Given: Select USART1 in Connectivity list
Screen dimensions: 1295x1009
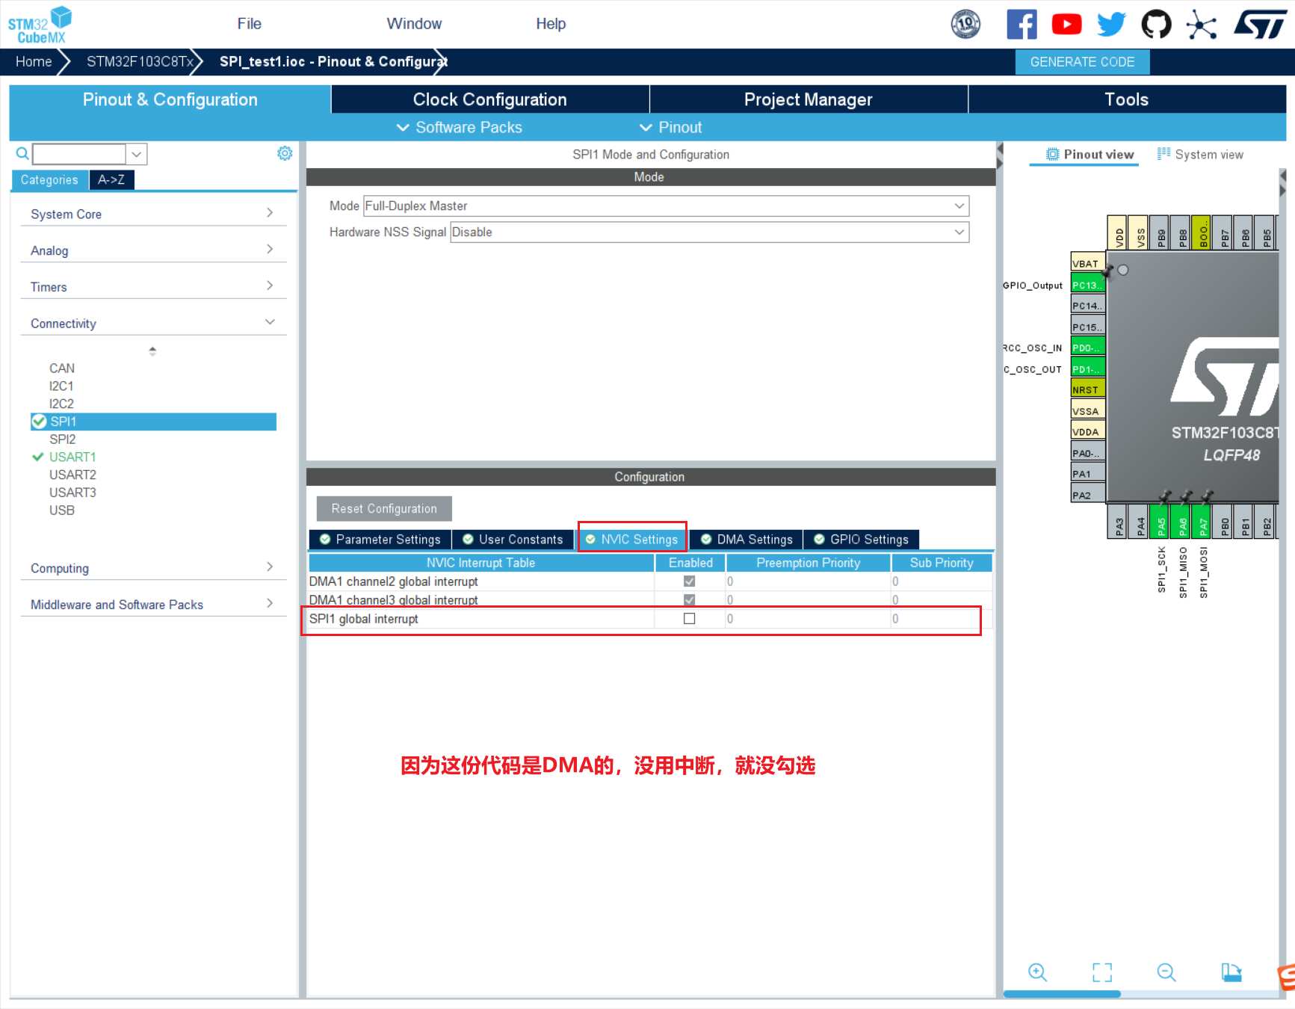Looking at the screenshot, I should pos(72,457).
